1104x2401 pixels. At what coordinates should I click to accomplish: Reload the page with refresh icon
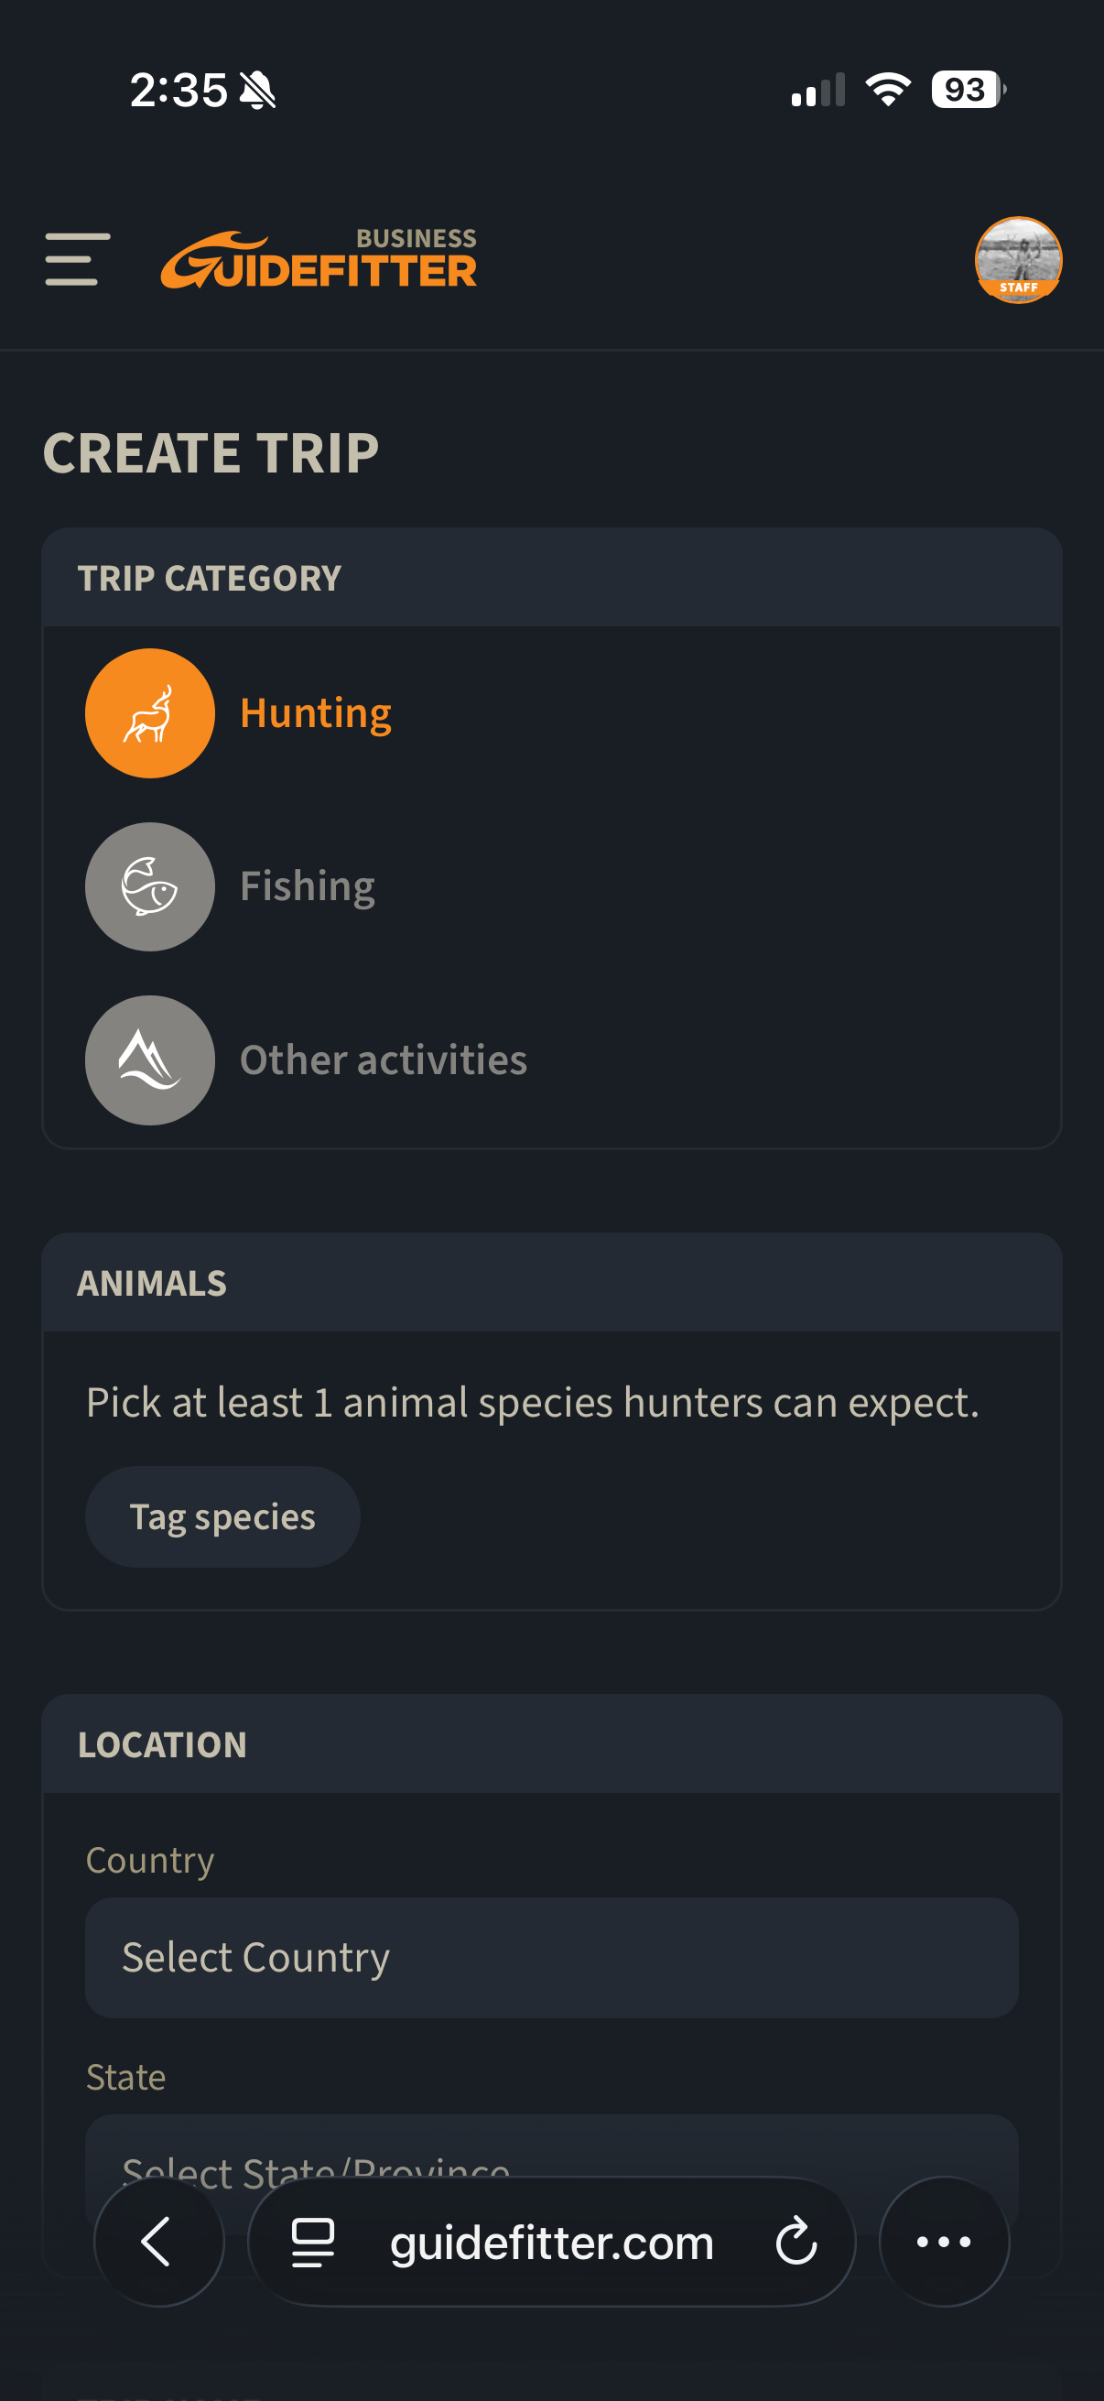(x=796, y=2242)
